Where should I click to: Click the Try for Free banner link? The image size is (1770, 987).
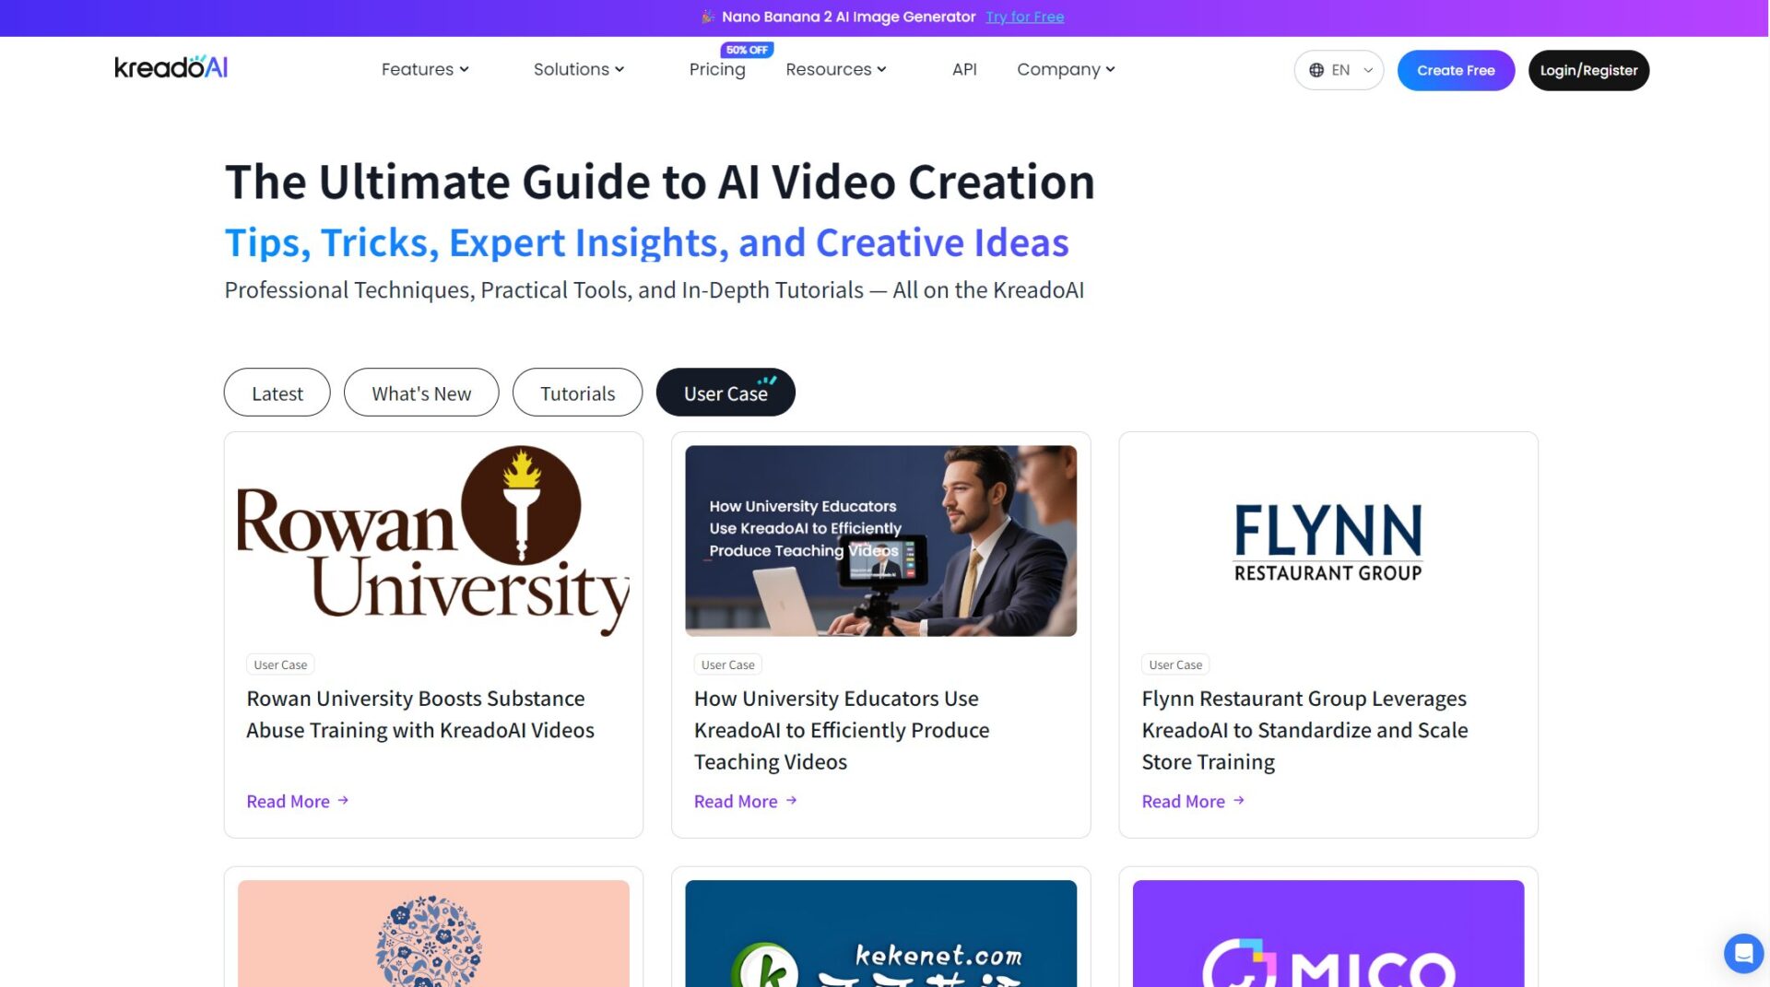(1024, 17)
